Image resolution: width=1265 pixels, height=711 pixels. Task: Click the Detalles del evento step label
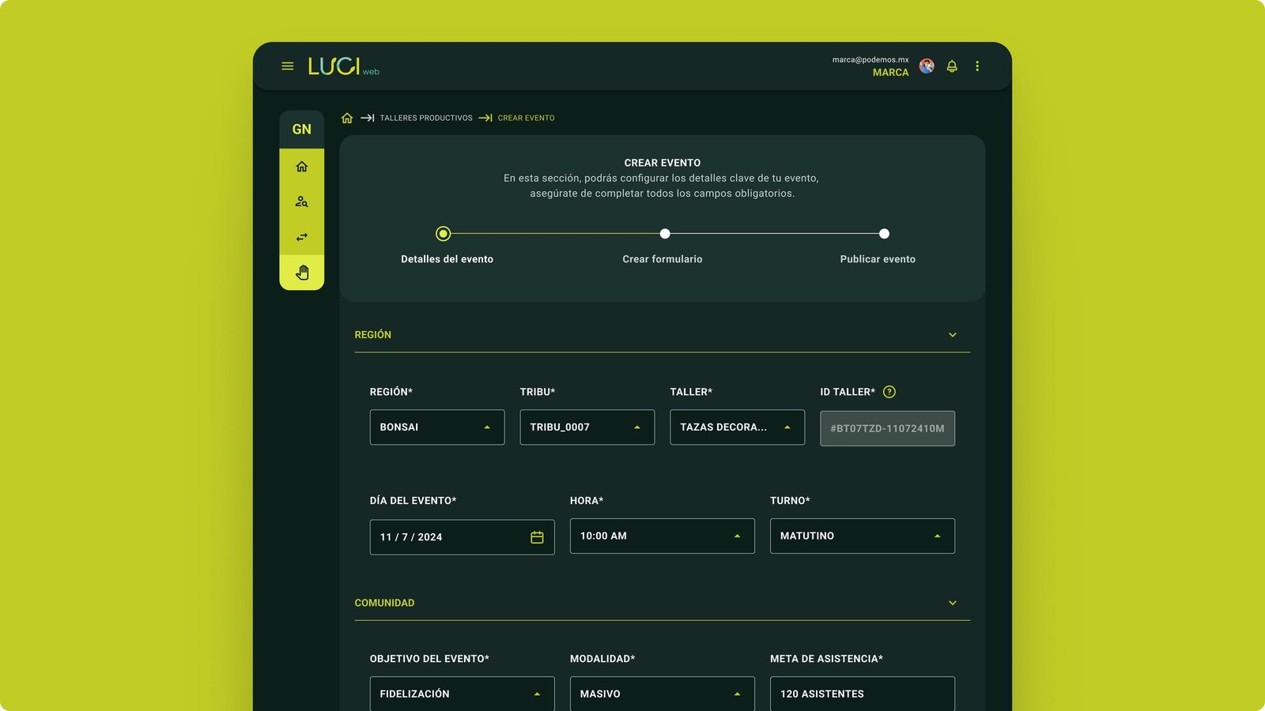(447, 259)
